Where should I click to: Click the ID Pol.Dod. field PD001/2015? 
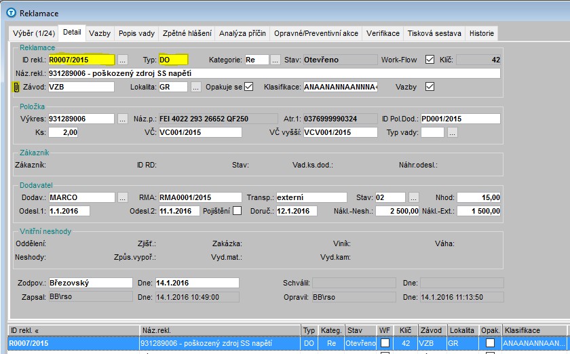point(461,119)
